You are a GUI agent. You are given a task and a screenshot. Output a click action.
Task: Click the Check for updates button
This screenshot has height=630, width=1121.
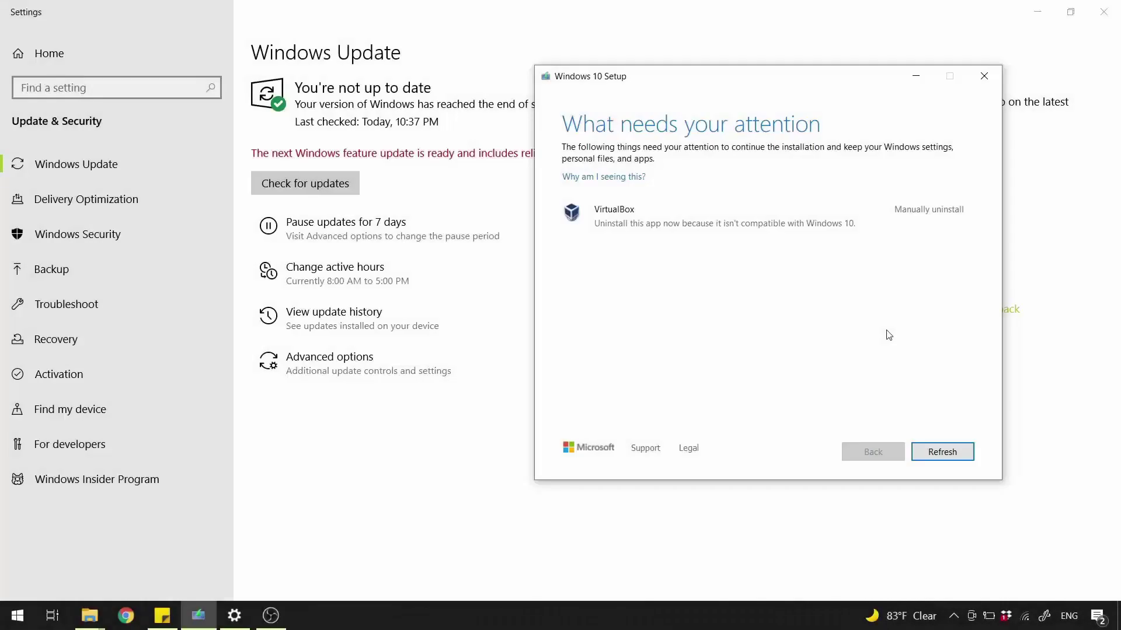pyautogui.click(x=305, y=183)
